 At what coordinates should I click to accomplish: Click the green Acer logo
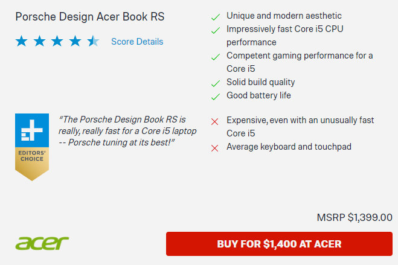tap(42, 243)
